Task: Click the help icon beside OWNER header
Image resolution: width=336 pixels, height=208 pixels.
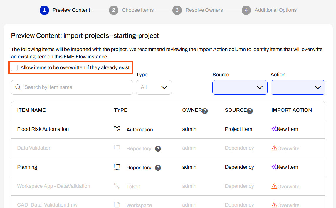Action: (205, 111)
